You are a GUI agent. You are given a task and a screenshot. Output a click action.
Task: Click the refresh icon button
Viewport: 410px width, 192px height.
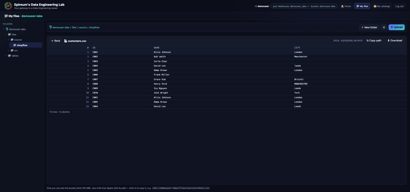pyautogui.click(x=384, y=27)
